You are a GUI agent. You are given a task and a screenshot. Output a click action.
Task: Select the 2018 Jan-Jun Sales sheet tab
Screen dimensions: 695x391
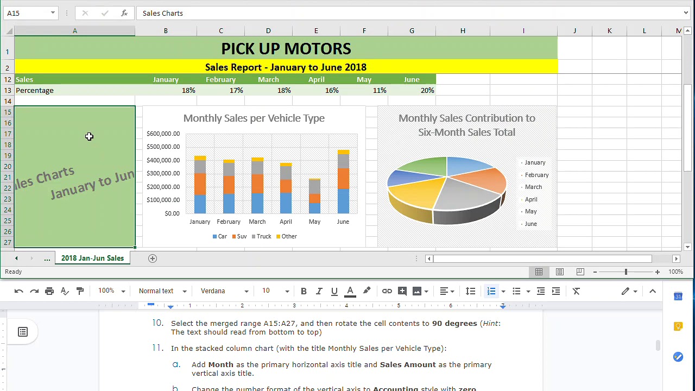[x=92, y=258]
